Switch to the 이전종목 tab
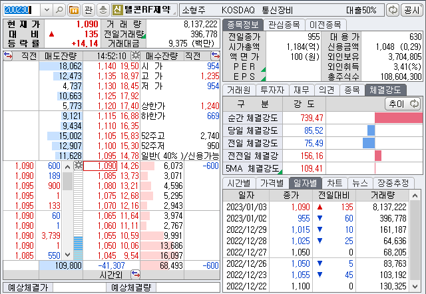Image resolution: width=426 pixels, height=294 pixels. [x=325, y=25]
